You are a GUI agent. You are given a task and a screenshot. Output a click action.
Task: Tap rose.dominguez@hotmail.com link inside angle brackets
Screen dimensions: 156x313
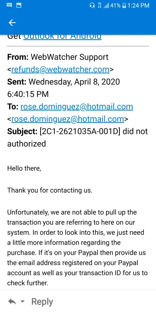[x=68, y=119]
